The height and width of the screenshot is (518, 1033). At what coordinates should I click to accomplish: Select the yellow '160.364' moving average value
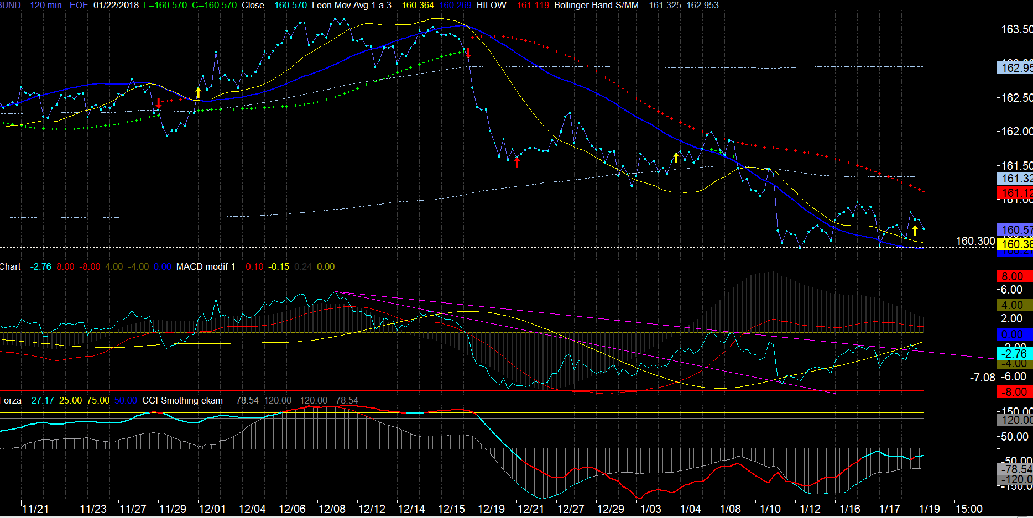(x=418, y=5)
